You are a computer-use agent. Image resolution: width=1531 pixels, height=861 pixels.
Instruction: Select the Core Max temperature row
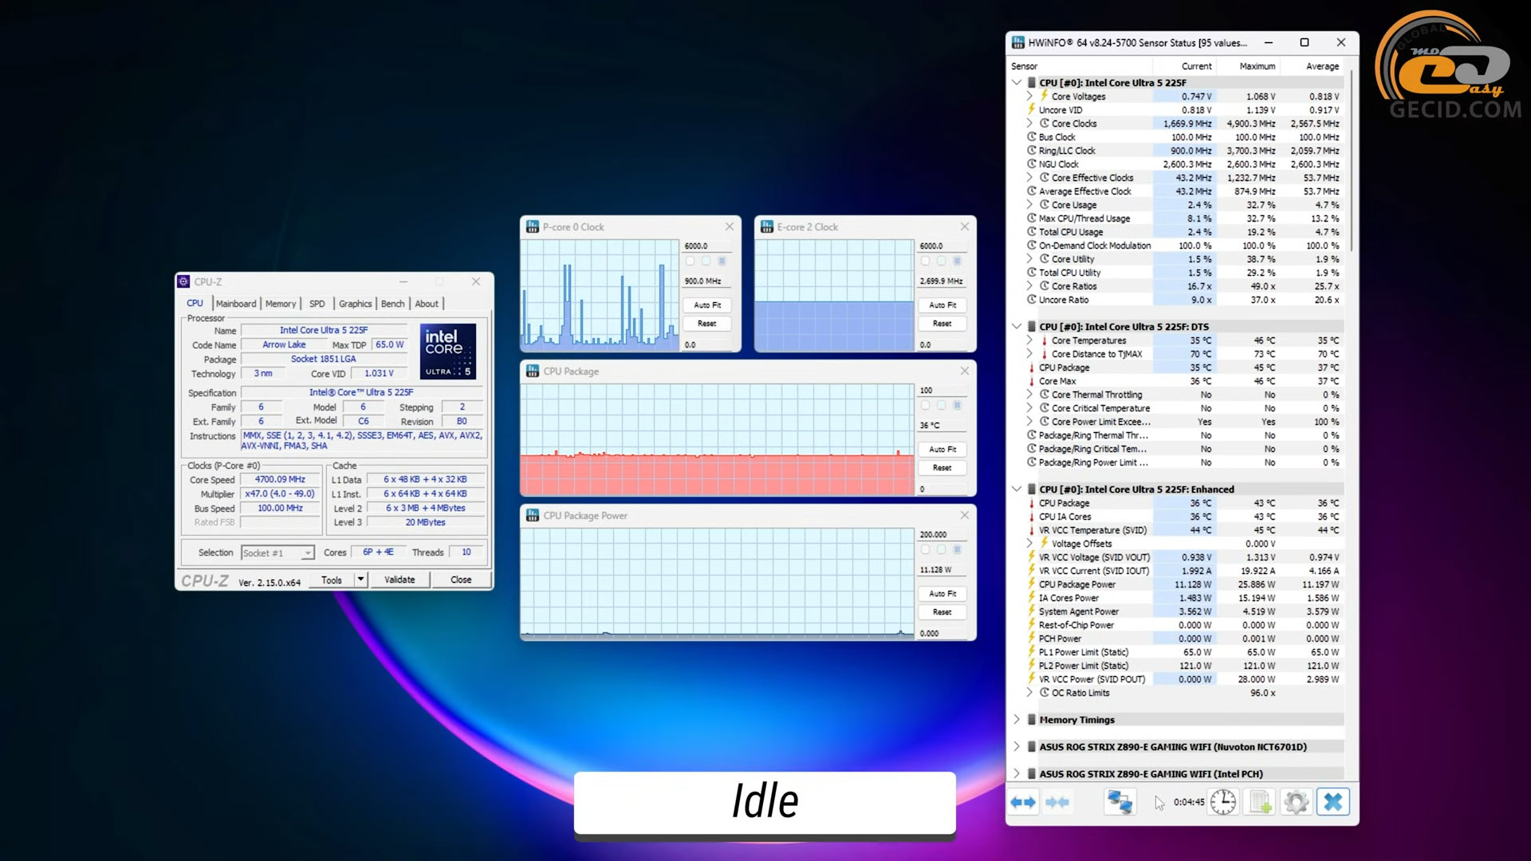pyautogui.click(x=1183, y=381)
